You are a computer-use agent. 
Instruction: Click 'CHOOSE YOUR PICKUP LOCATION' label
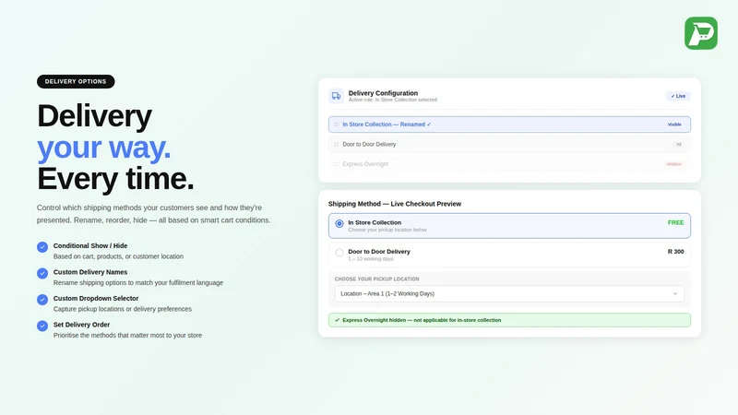(376, 279)
